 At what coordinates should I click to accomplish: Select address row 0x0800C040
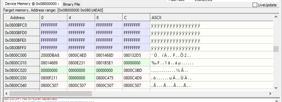[22, 85]
